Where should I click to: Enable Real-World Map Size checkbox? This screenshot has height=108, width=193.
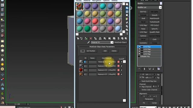(140, 81)
